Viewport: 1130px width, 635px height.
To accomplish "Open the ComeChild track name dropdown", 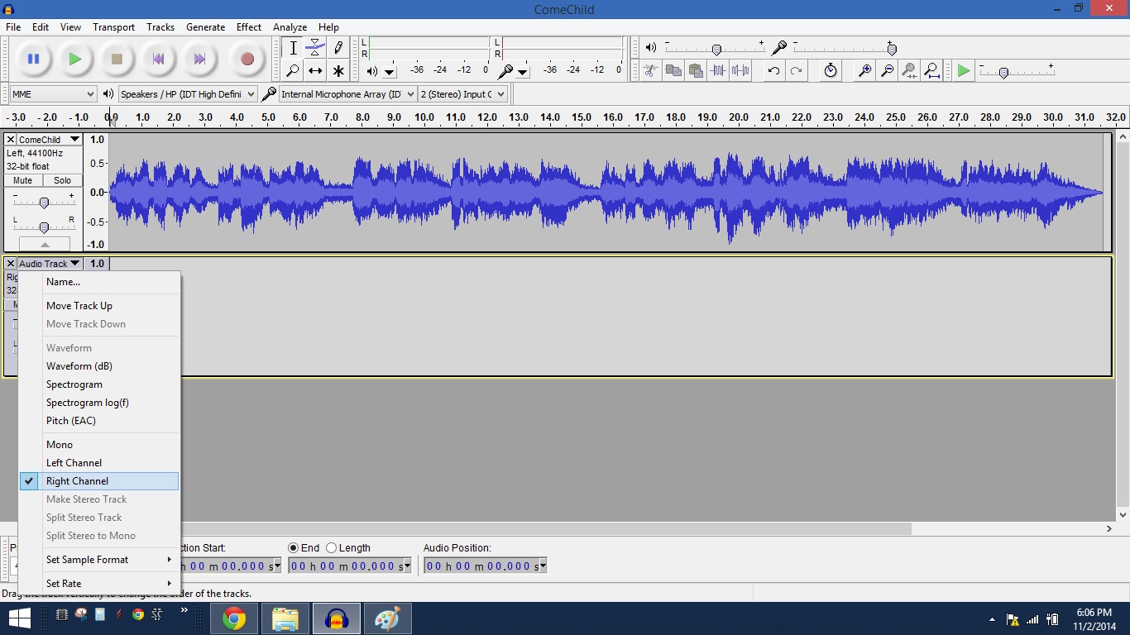I will (50, 140).
